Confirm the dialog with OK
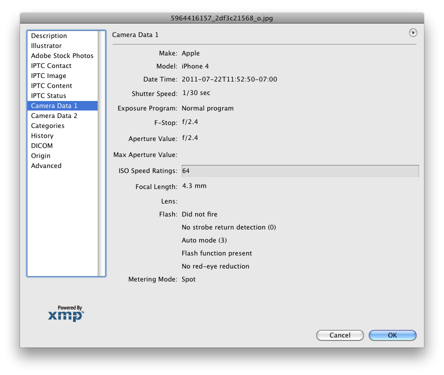 point(392,335)
